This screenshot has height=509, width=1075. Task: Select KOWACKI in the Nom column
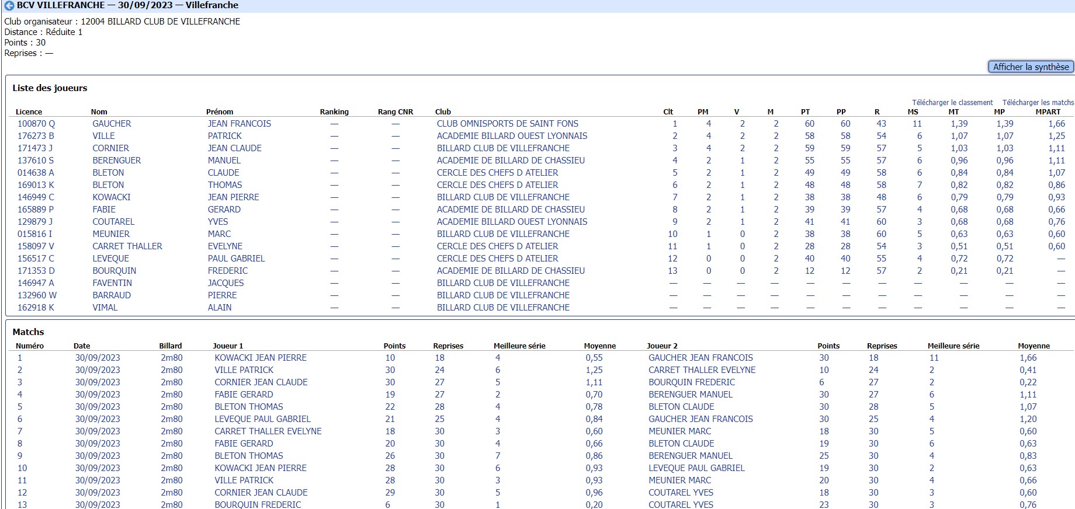coord(111,197)
